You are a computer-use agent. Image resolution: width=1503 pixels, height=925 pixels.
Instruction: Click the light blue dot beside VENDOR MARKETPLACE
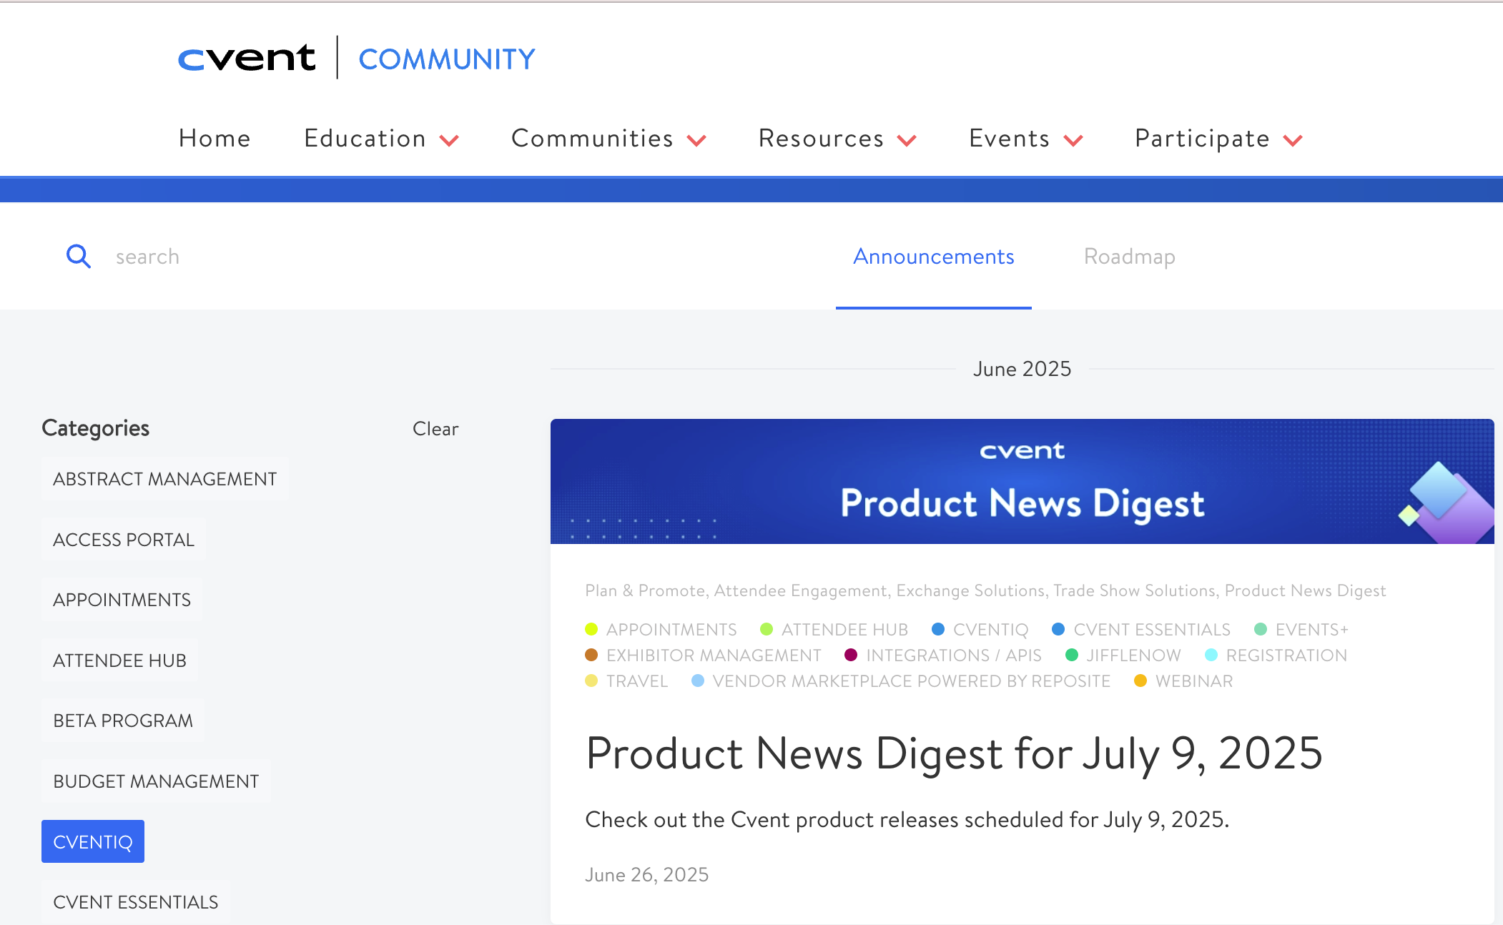point(698,681)
